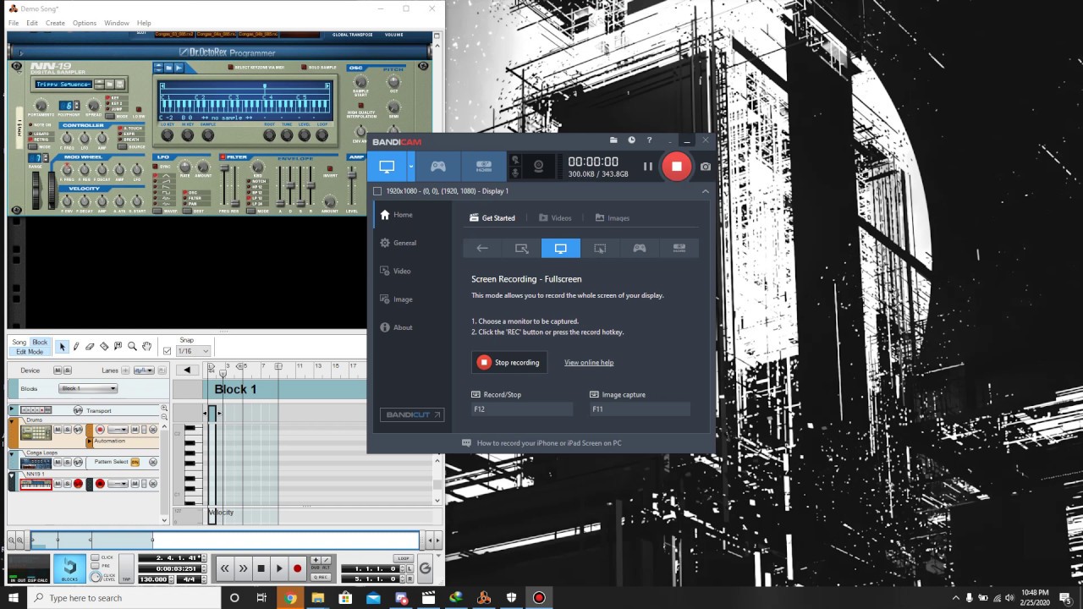Viewport: 1083px width, 609px height.
Task: Select the Hand tool in Reason
Action: [x=146, y=347]
